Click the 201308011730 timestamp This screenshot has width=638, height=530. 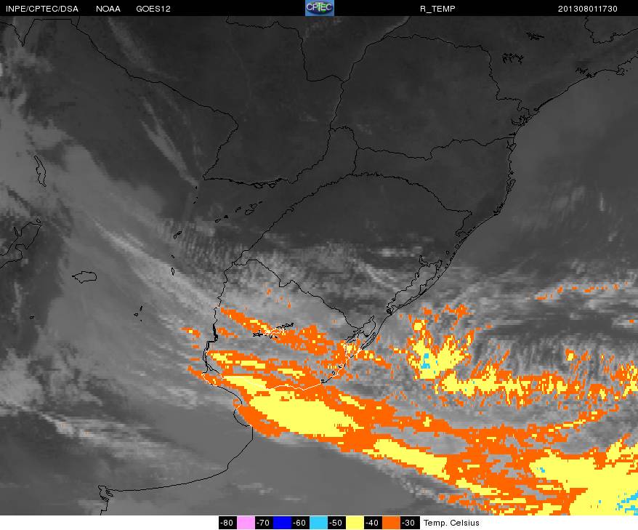pyautogui.click(x=587, y=9)
